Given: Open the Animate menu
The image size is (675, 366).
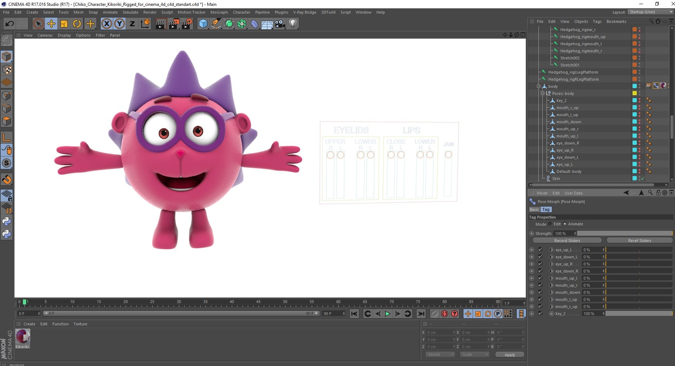Looking at the screenshot, I should click(x=110, y=12).
